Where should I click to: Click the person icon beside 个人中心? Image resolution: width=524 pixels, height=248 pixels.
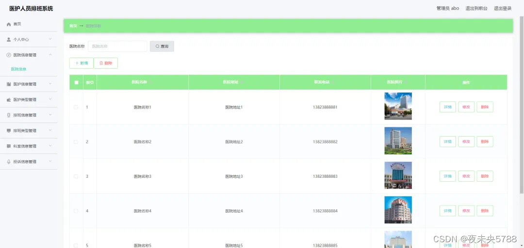pos(9,39)
